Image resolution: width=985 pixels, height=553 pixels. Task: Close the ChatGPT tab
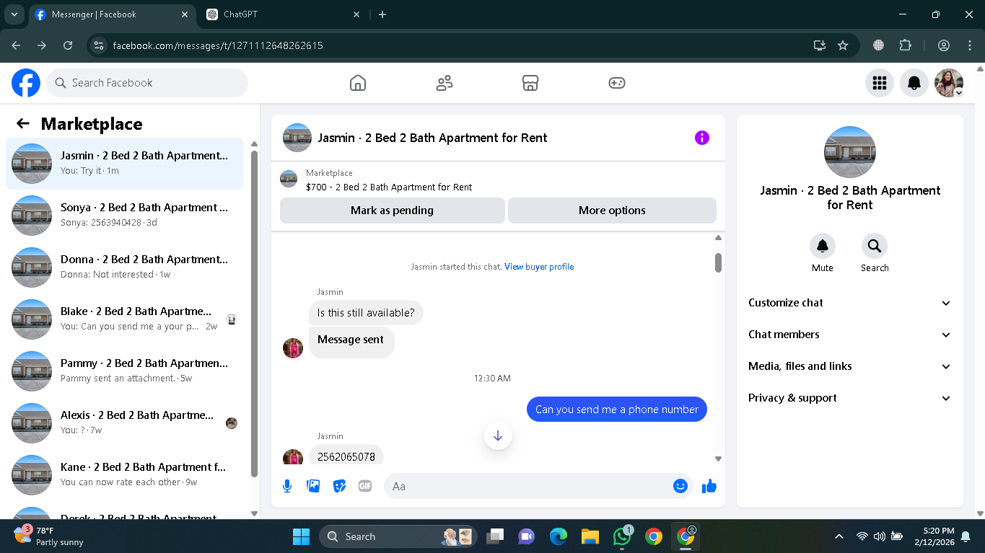click(356, 14)
